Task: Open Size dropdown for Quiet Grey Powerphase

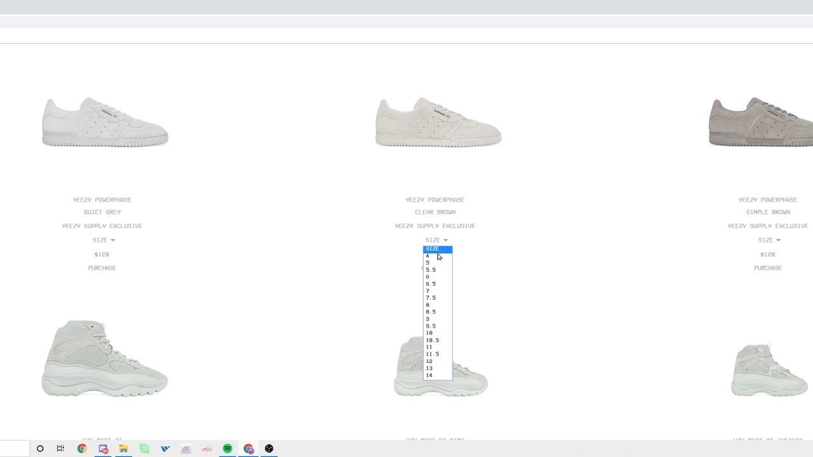Action: tap(104, 240)
